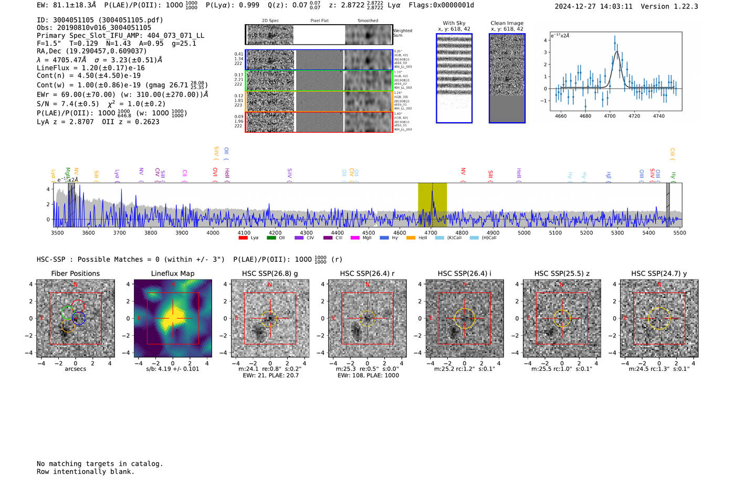Click the blue Hγ legend swatch
This screenshot has width=735, height=500.
coord(384,238)
